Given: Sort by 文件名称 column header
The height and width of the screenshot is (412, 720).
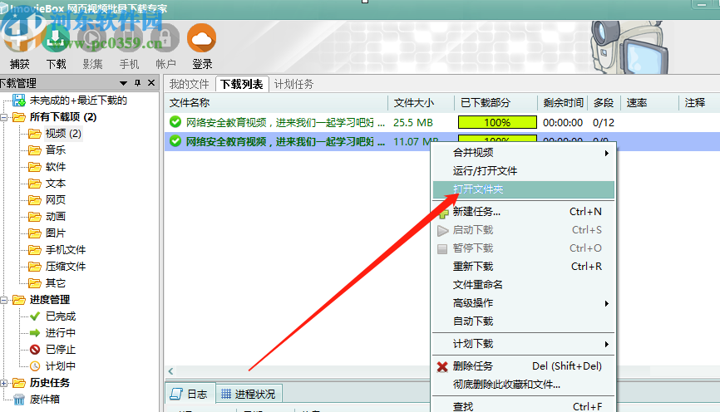Looking at the screenshot, I should (190, 103).
